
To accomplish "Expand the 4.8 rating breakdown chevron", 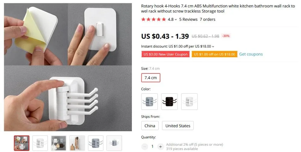I will [x=176, y=20].
